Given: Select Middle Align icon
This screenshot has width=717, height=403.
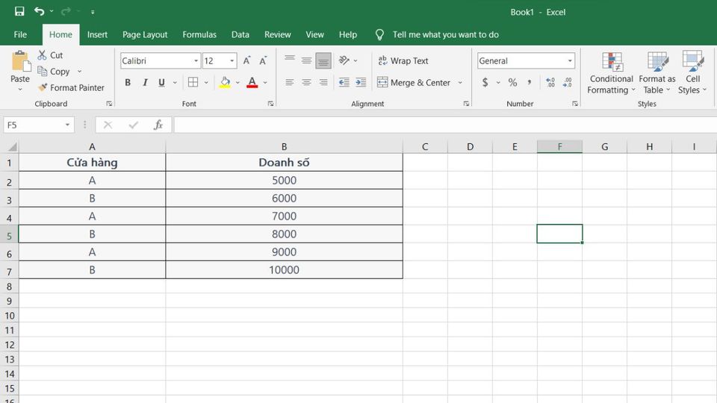Looking at the screenshot, I should click(306, 60).
